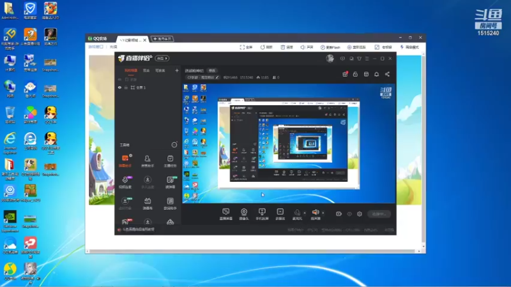Open the mode pill next to companion logo
Screen dimensions: 511x287
coord(162,59)
